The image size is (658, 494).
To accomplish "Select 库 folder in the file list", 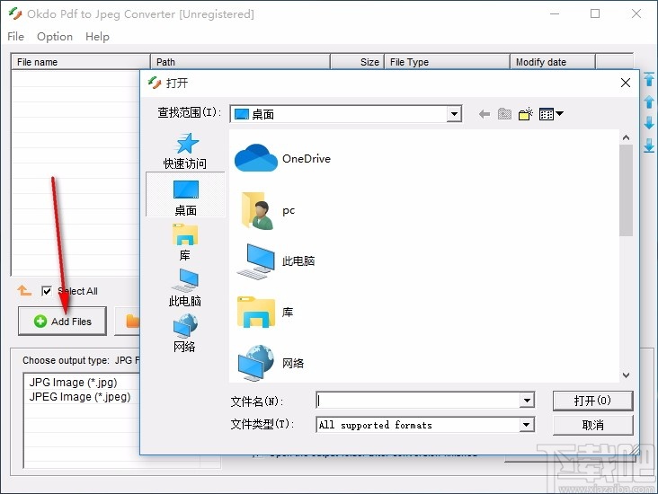I will point(265,312).
